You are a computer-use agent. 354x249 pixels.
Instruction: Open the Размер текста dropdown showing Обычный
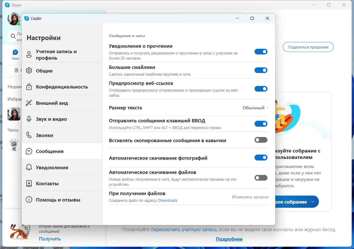pos(255,108)
